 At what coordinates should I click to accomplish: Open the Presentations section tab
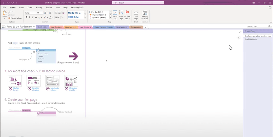pyautogui.click(x=136, y=27)
